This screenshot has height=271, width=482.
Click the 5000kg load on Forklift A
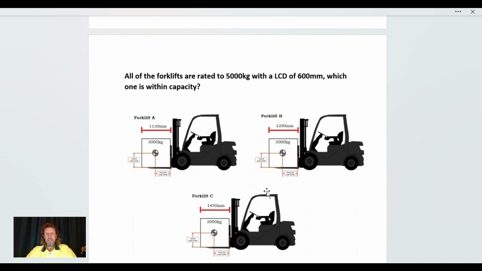(x=156, y=153)
